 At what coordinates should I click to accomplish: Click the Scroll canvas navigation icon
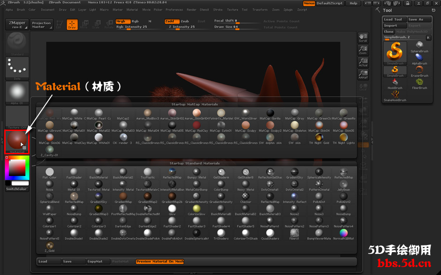[363, 38]
